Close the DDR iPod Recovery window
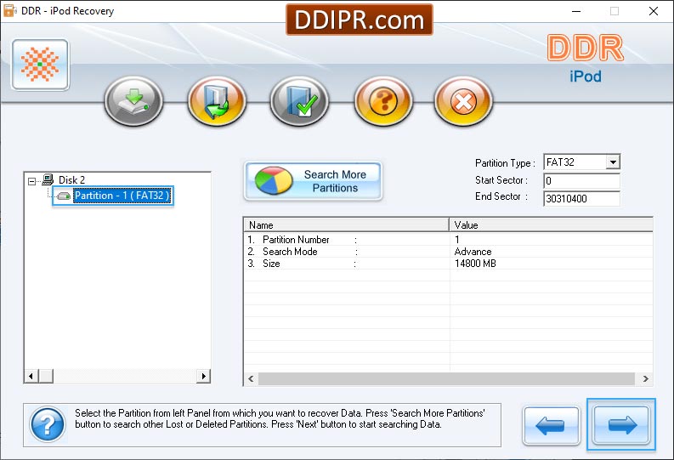 (x=654, y=11)
